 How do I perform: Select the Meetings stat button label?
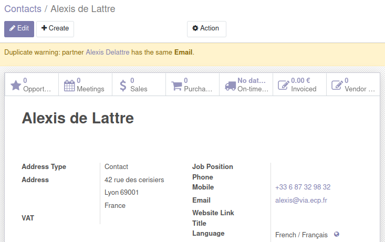tap(90, 89)
